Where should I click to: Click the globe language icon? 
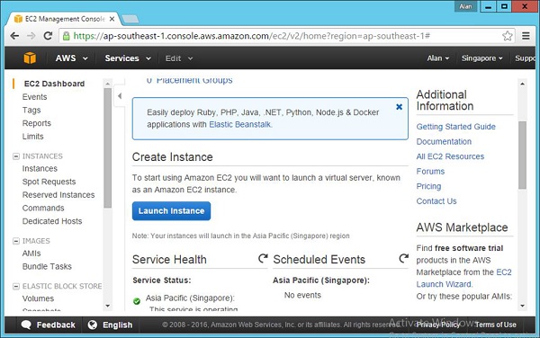[x=93, y=325]
